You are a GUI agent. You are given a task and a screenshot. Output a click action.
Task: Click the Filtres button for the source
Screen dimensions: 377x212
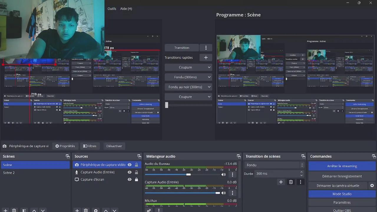point(90,146)
